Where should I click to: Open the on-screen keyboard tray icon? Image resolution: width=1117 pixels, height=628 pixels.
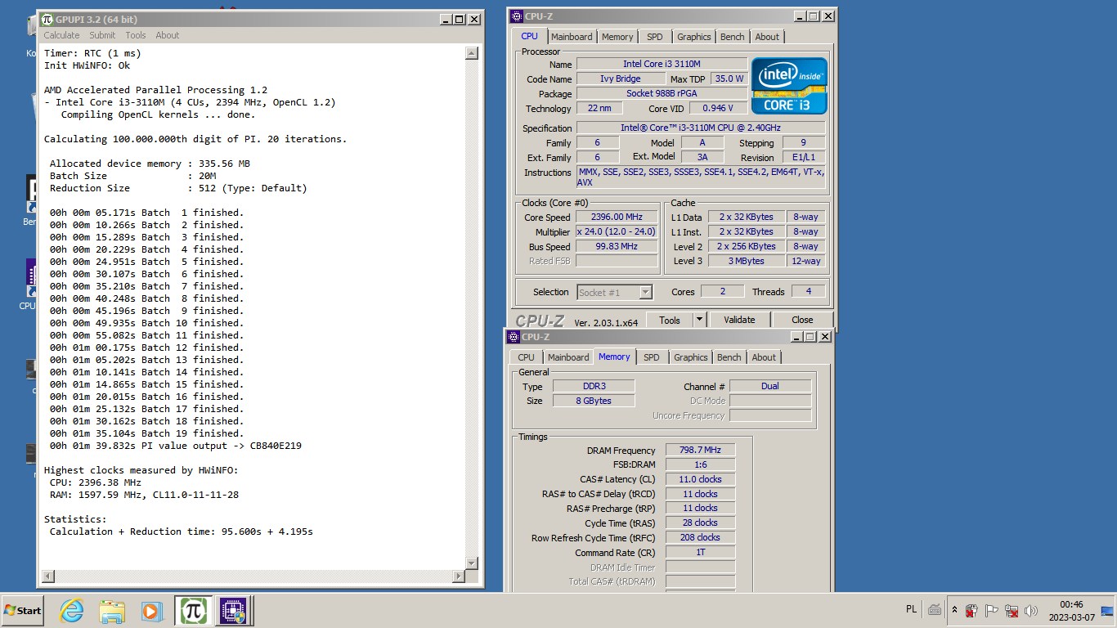coord(934,610)
